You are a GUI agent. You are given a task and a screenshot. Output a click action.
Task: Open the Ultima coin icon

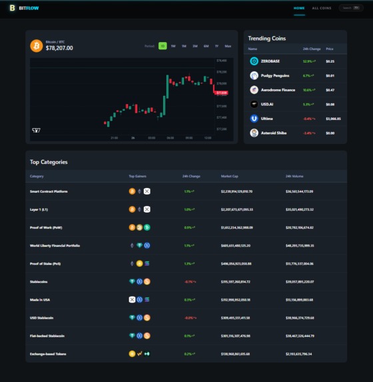[254, 119]
